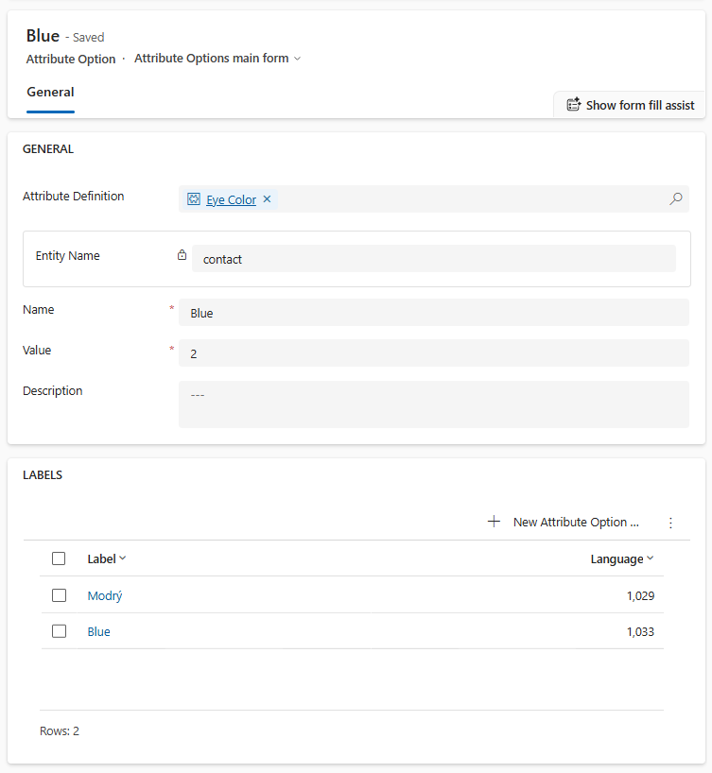The height and width of the screenshot is (773, 712).
Task: Click the language value 1,029
Action: point(640,595)
